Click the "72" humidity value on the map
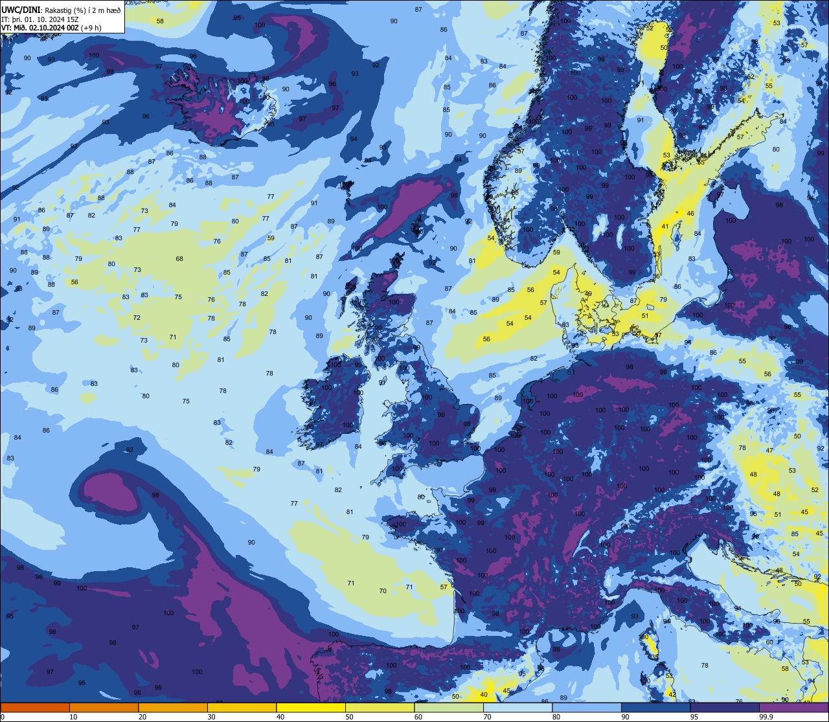829x722 pixels. point(137,318)
